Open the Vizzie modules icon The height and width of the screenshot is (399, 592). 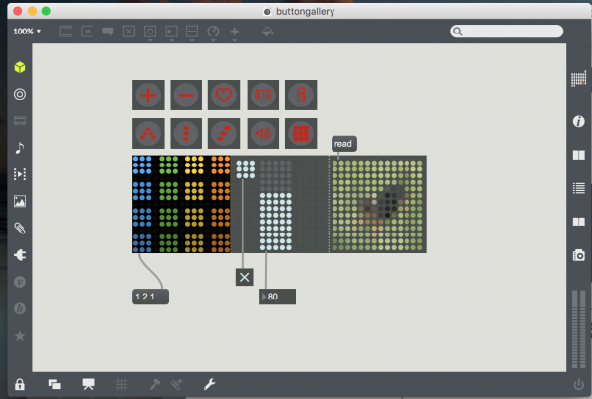pyautogui.click(x=20, y=282)
